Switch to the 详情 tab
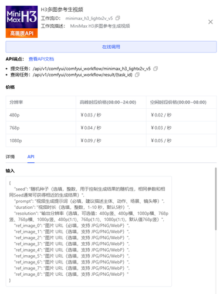Screen dimensions: 223x294 10,156
